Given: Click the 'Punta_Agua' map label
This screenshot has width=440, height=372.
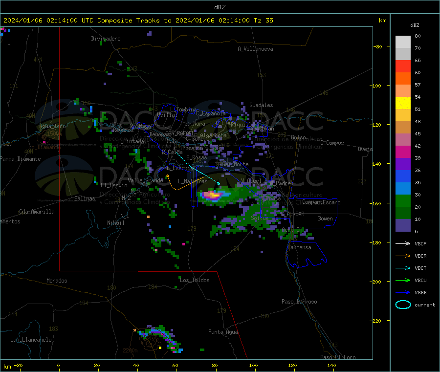Looking at the screenshot, I should coord(223,332).
